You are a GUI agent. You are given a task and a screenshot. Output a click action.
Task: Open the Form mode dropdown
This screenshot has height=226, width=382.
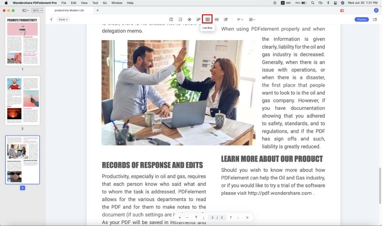coord(63,20)
